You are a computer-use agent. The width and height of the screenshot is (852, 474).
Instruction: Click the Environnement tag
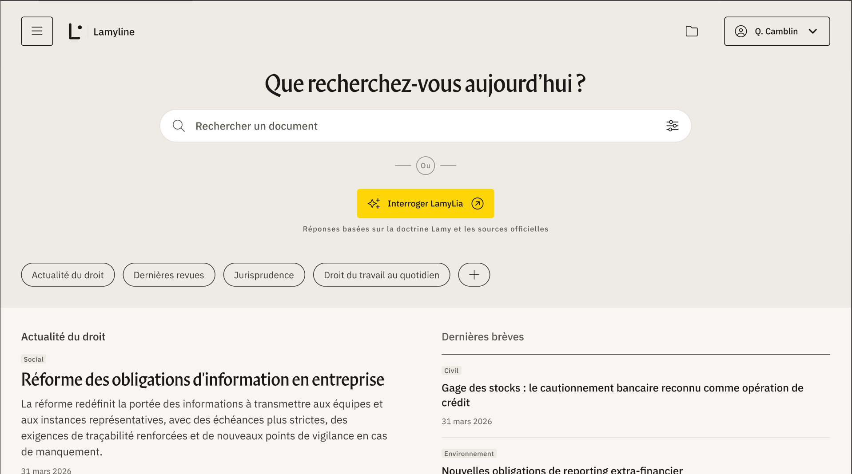(x=469, y=454)
